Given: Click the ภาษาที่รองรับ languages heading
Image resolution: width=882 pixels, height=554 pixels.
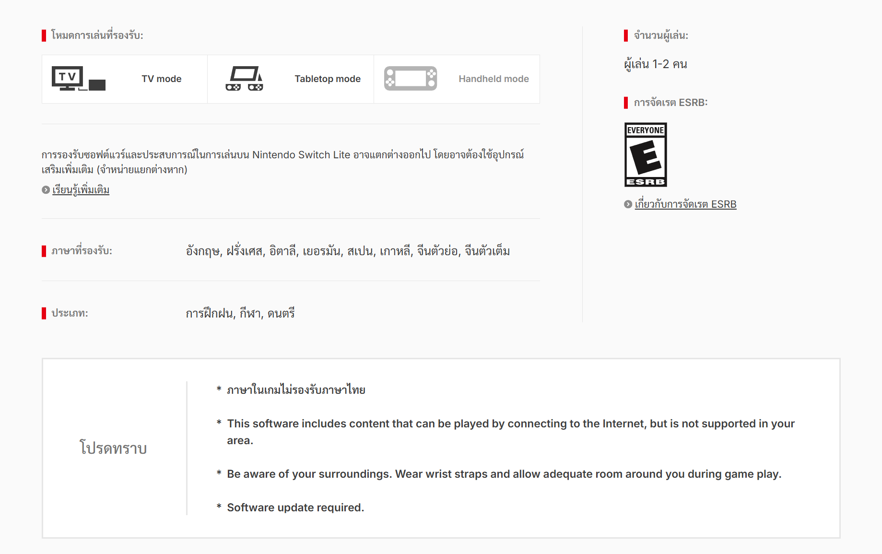Looking at the screenshot, I should (82, 251).
